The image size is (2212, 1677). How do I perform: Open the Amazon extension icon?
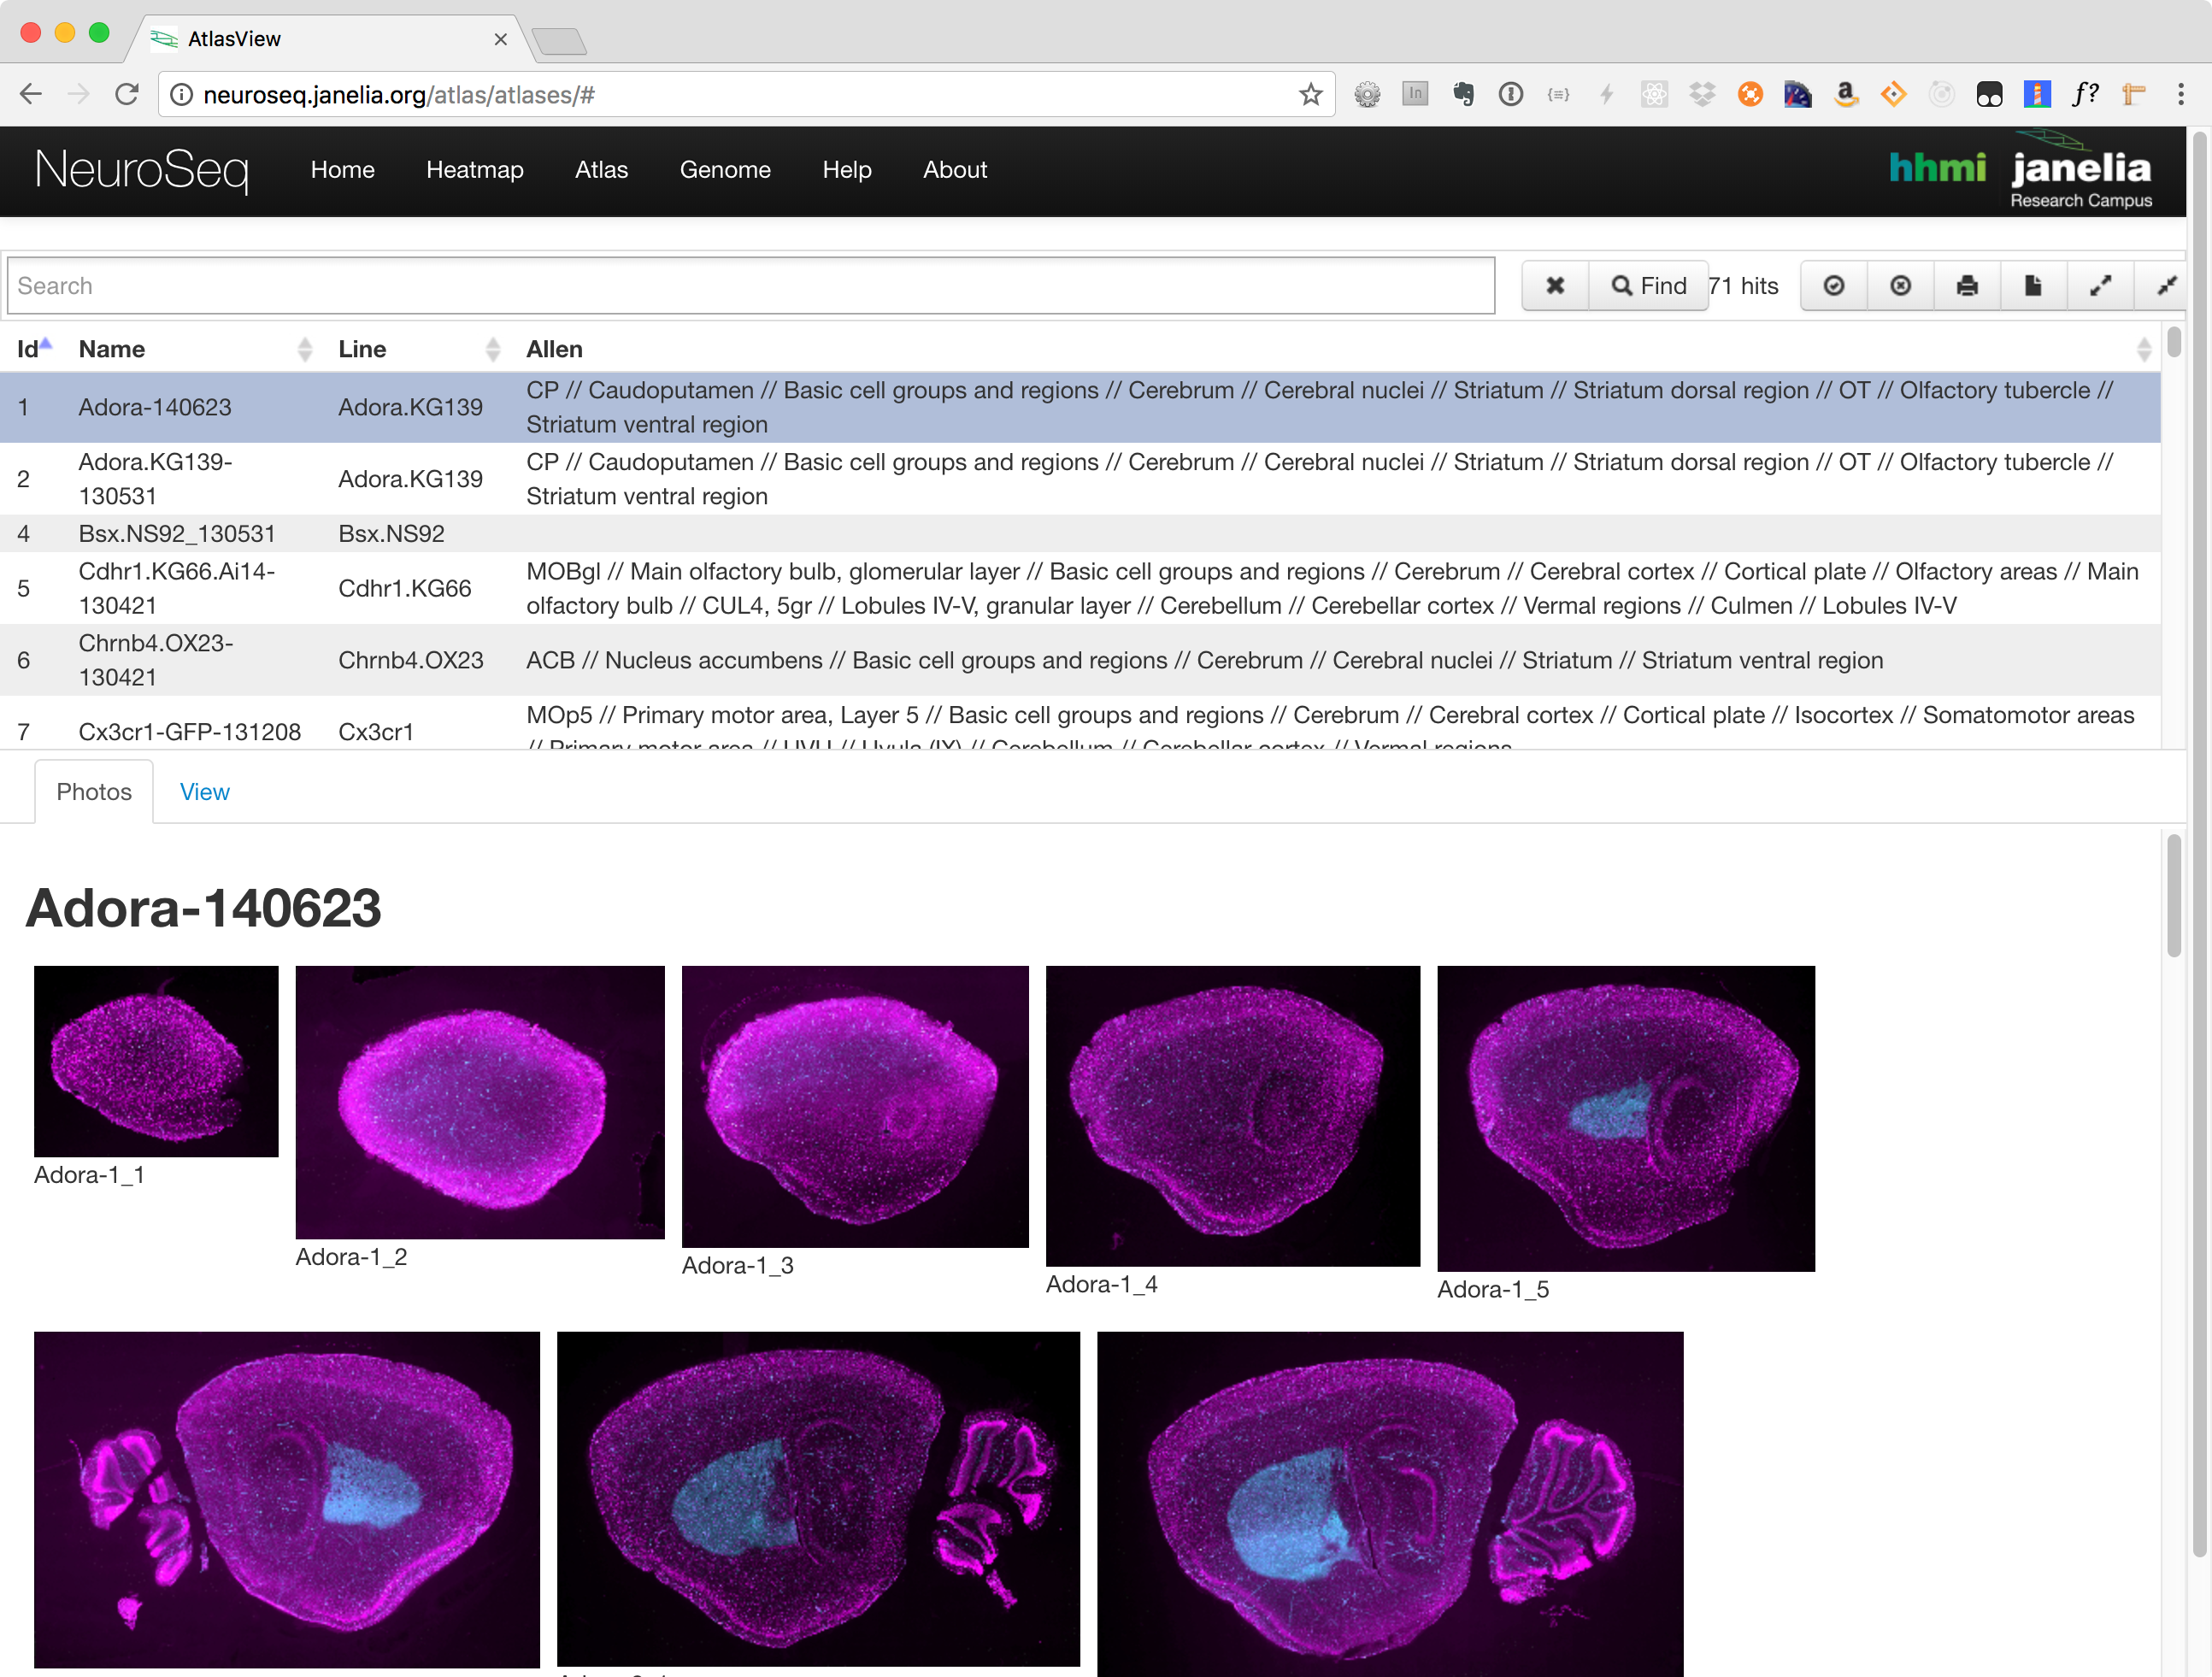[x=1846, y=94]
